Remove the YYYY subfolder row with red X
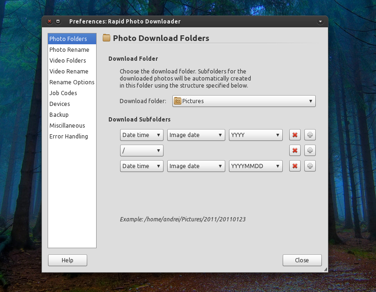Viewport: 376px width, 292px height. click(294, 135)
